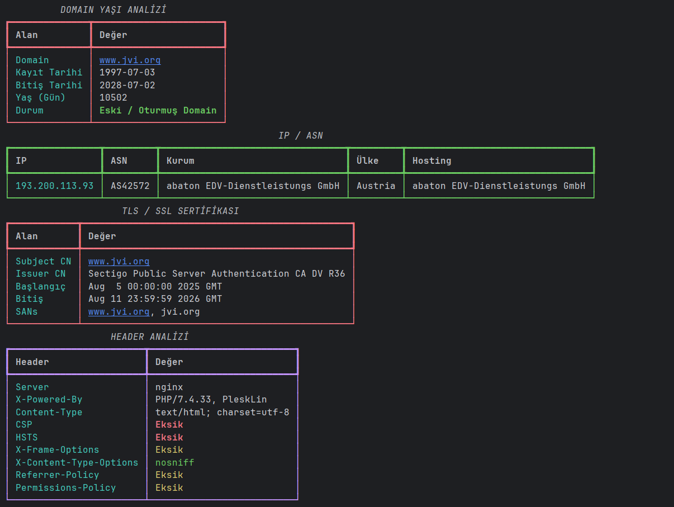The height and width of the screenshot is (507, 674).
Task: Open the www.jvi.org link in Domain row
Action: tap(130, 60)
